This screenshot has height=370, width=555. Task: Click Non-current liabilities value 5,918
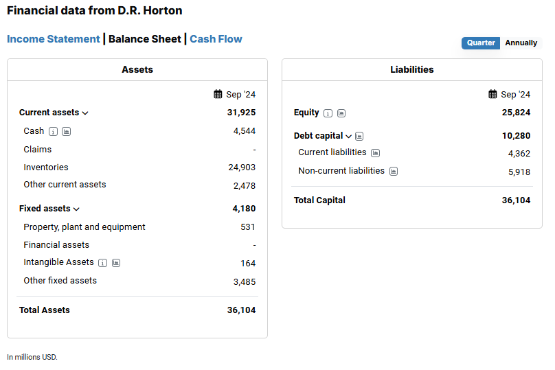[519, 172]
